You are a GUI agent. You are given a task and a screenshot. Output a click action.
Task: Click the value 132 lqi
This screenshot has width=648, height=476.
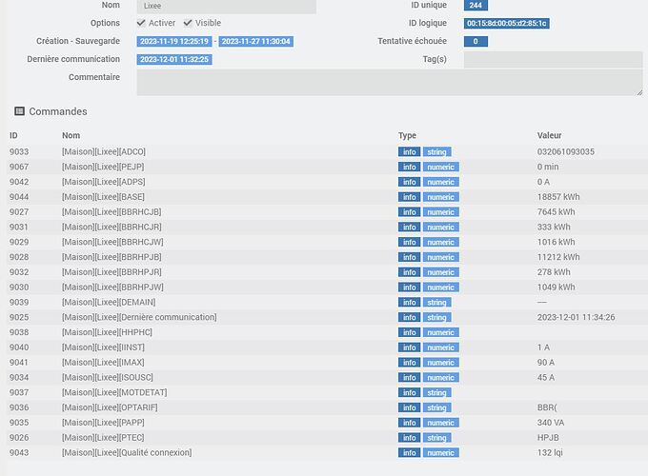pos(550,452)
